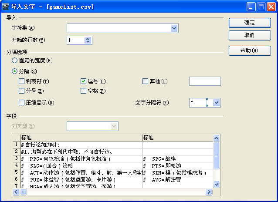Select preview row number 4
This screenshot has height=202, width=278.
17,165
